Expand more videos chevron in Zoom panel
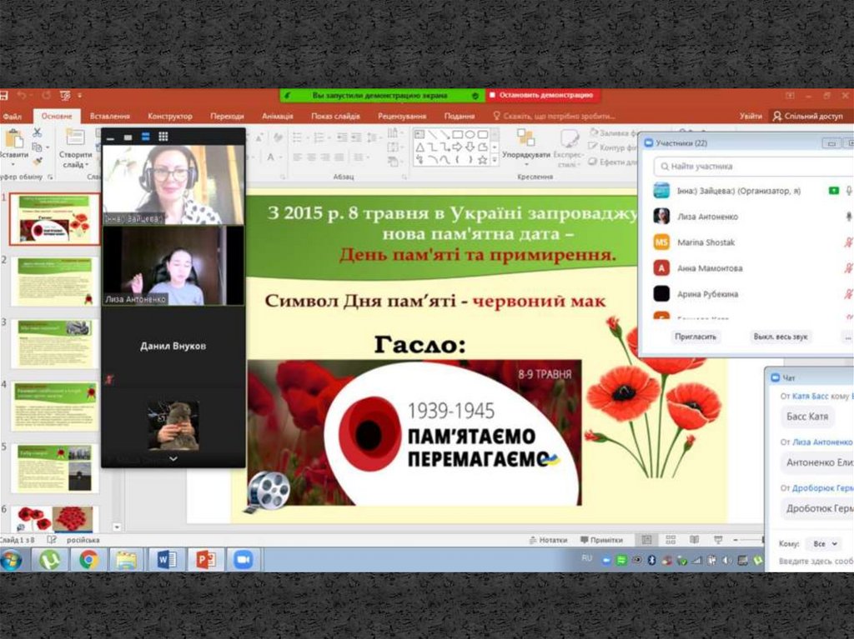 coord(173,459)
